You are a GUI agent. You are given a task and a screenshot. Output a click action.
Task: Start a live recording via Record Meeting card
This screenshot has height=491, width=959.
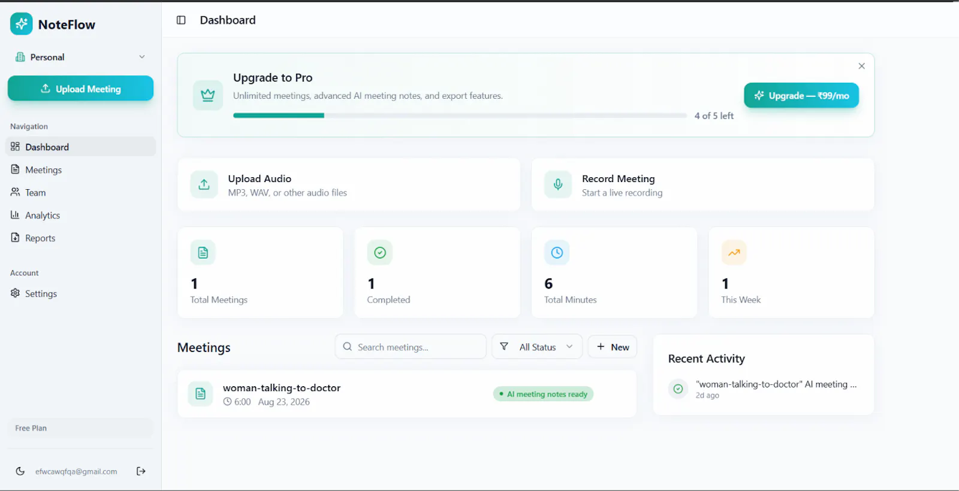tap(703, 184)
